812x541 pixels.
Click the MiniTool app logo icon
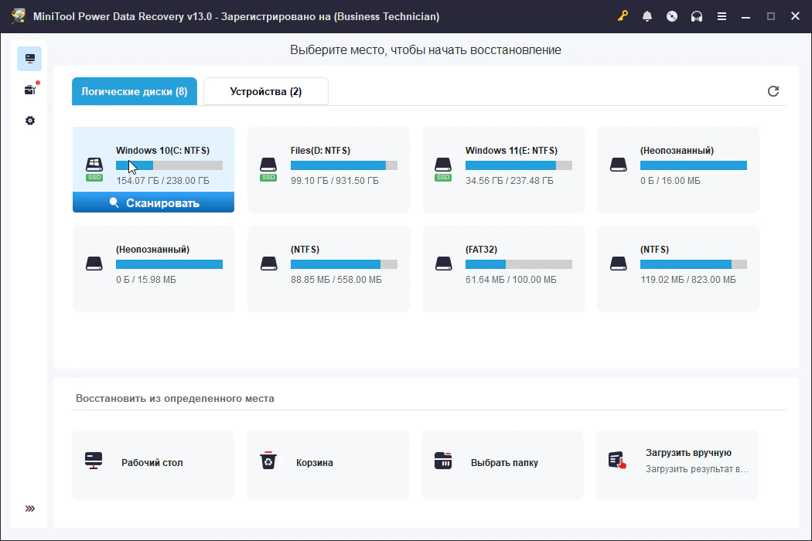pos(19,16)
